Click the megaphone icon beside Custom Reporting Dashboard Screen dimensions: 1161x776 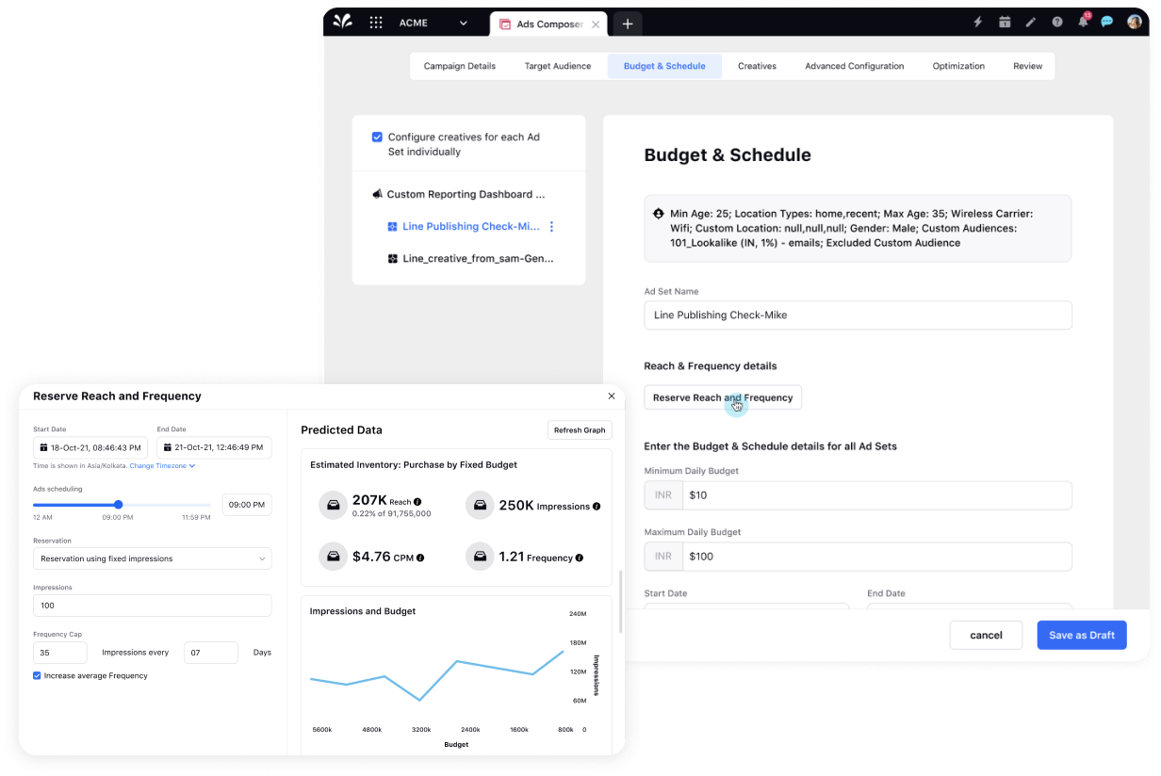pos(377,194)
